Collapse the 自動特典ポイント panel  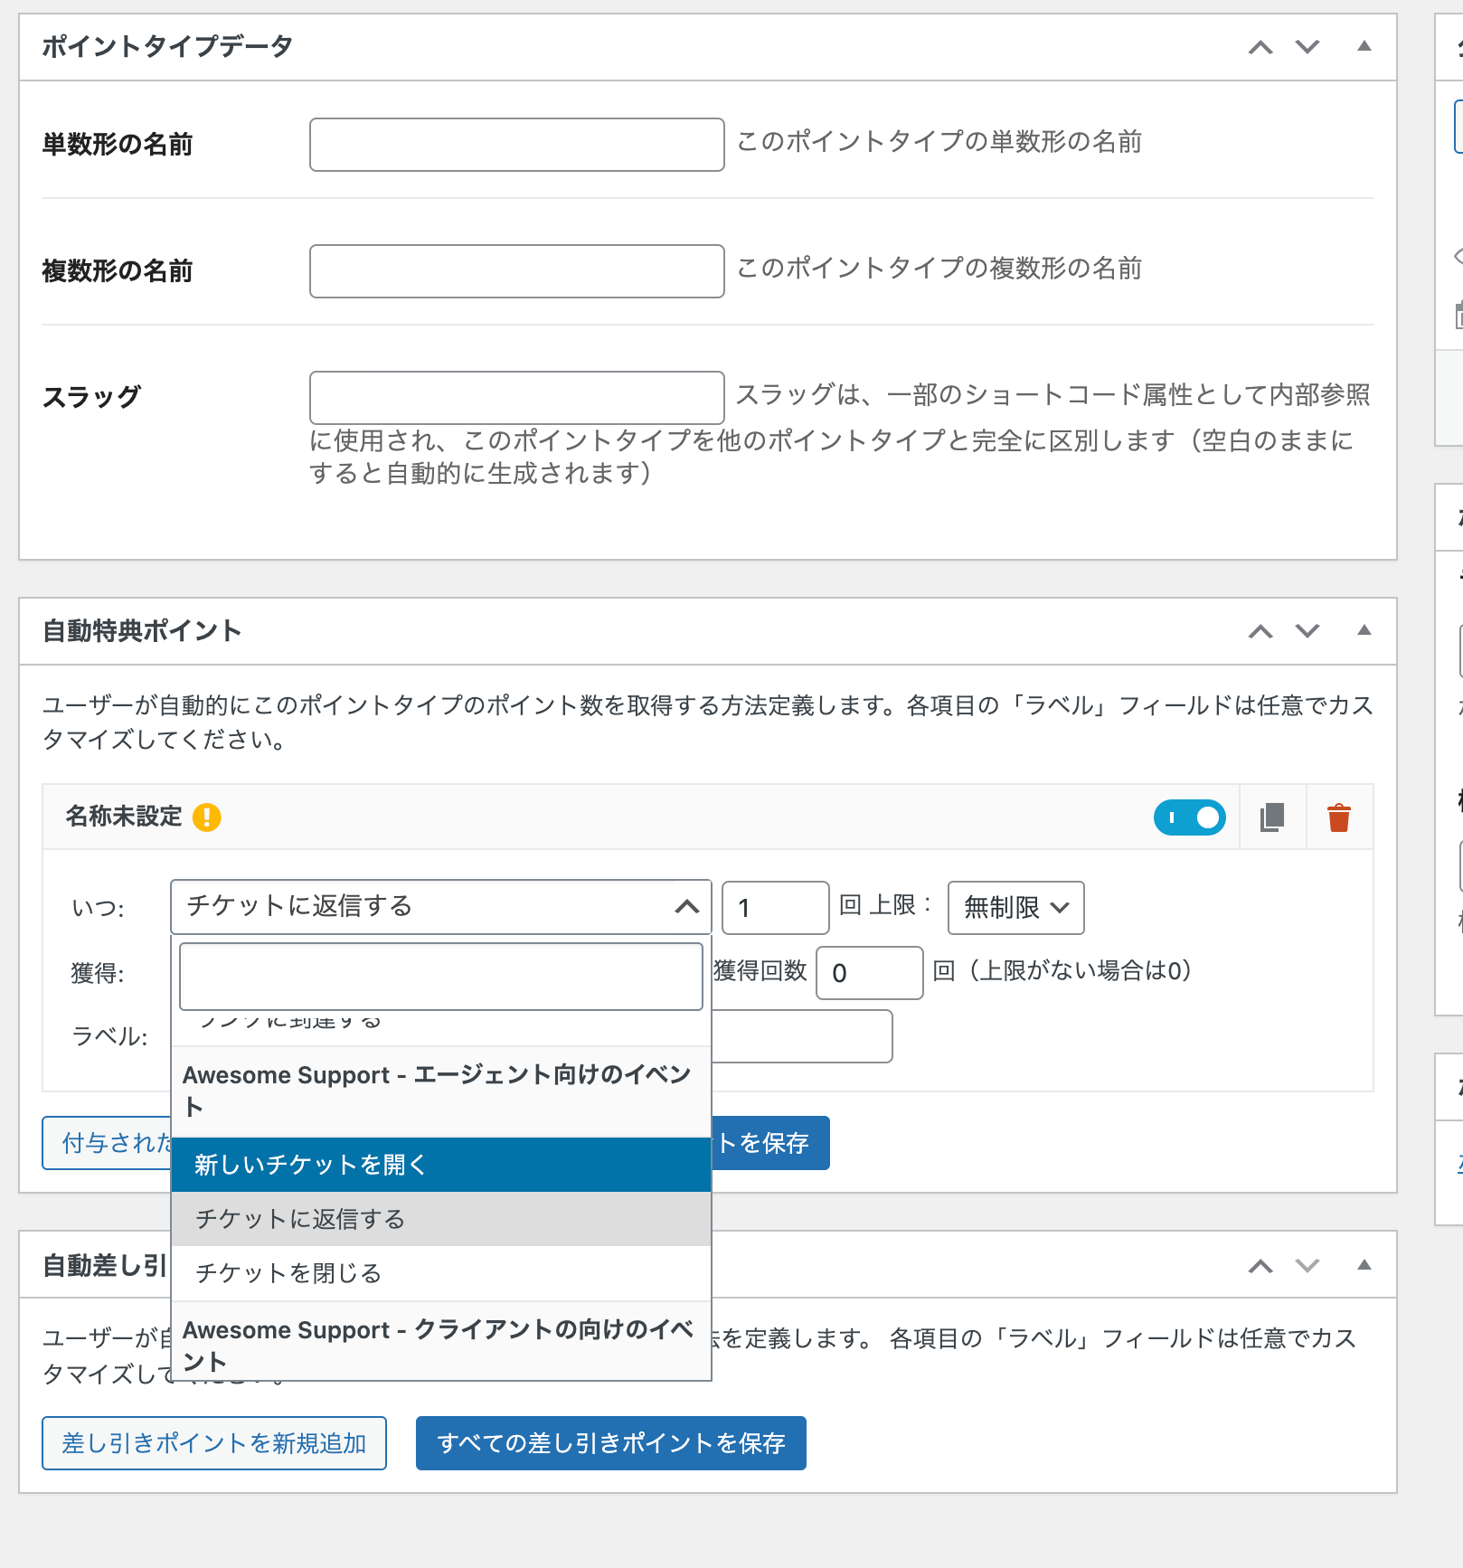click(1364, 630)
